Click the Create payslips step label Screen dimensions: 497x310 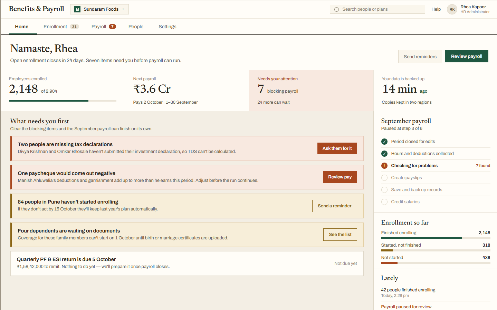coord(407,178)
